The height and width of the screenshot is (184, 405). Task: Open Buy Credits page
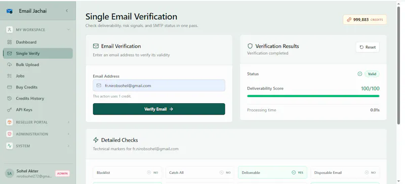pyautogui.click(x=38, y=87)
